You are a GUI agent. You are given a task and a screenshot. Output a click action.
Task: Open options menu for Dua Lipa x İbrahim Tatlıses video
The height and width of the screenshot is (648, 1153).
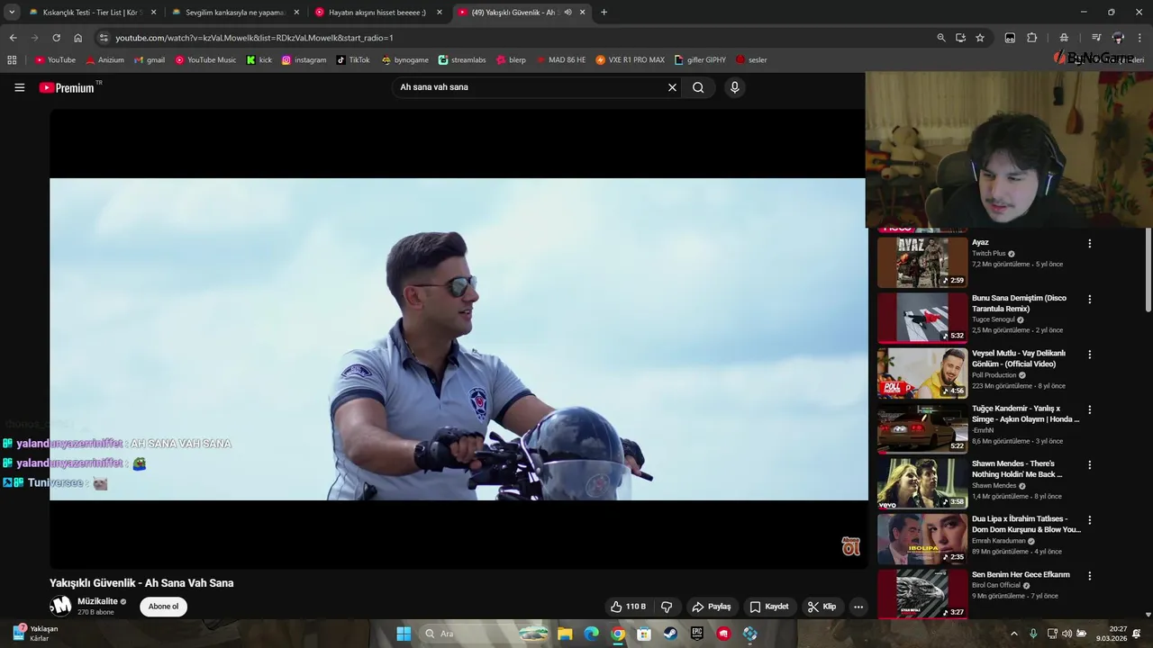click(1089, 520)
